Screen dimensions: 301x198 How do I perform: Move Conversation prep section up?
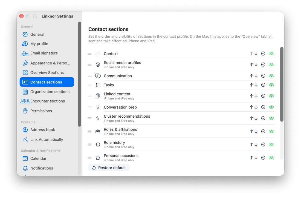tap(251, 107)
